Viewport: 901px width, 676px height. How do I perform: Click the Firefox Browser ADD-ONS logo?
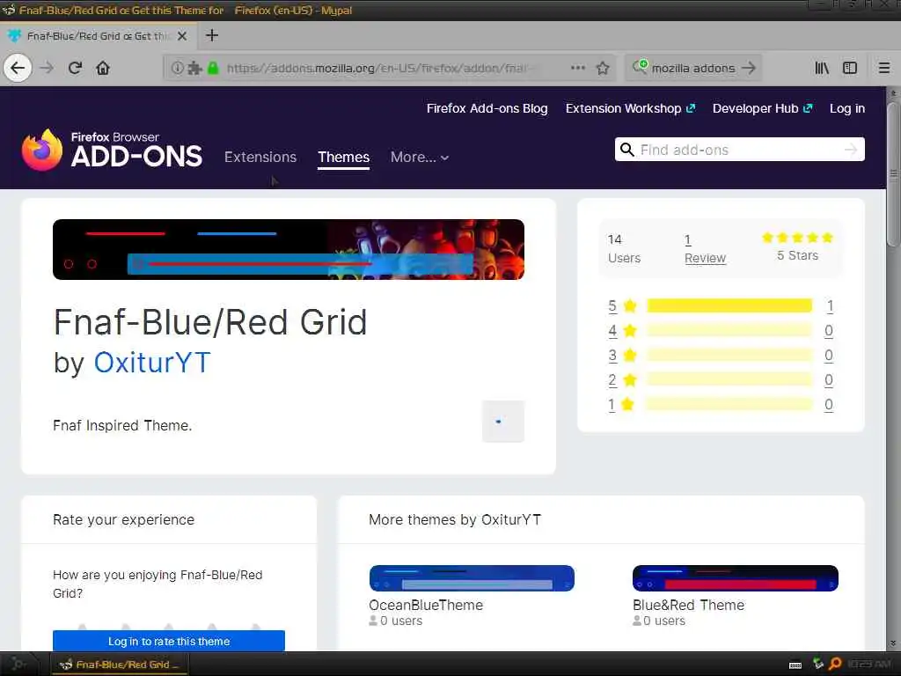112,150
